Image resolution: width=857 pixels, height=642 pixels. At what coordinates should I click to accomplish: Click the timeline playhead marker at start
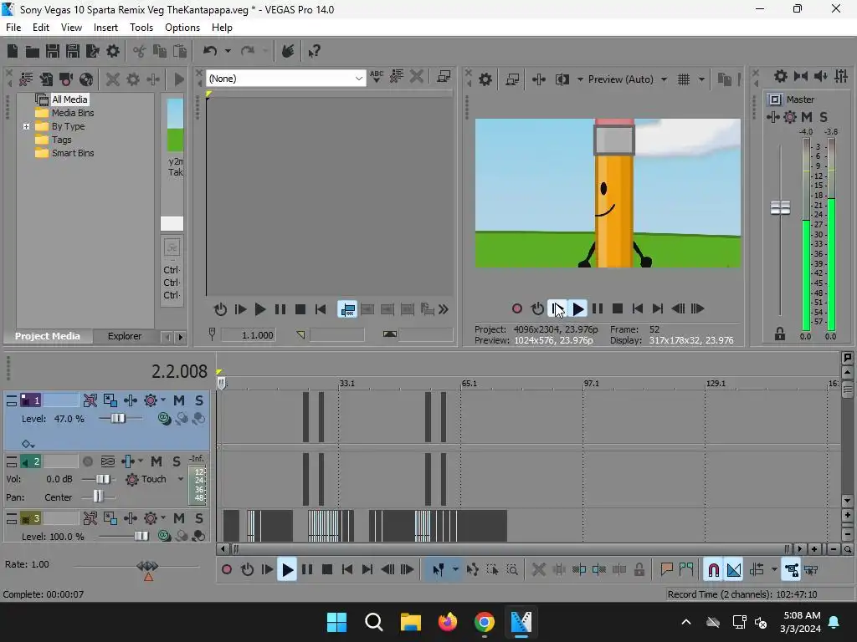click(221, 383)
